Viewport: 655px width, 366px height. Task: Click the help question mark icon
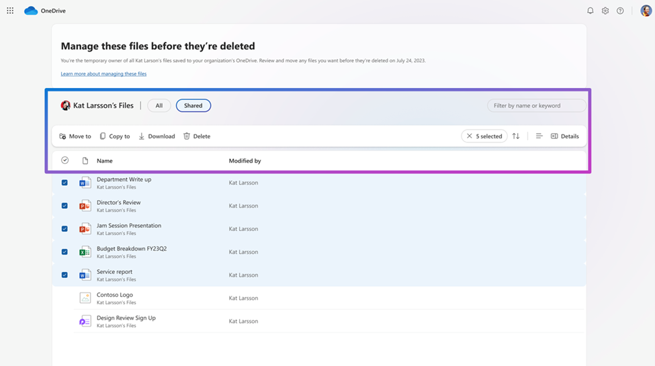[620, 11]
